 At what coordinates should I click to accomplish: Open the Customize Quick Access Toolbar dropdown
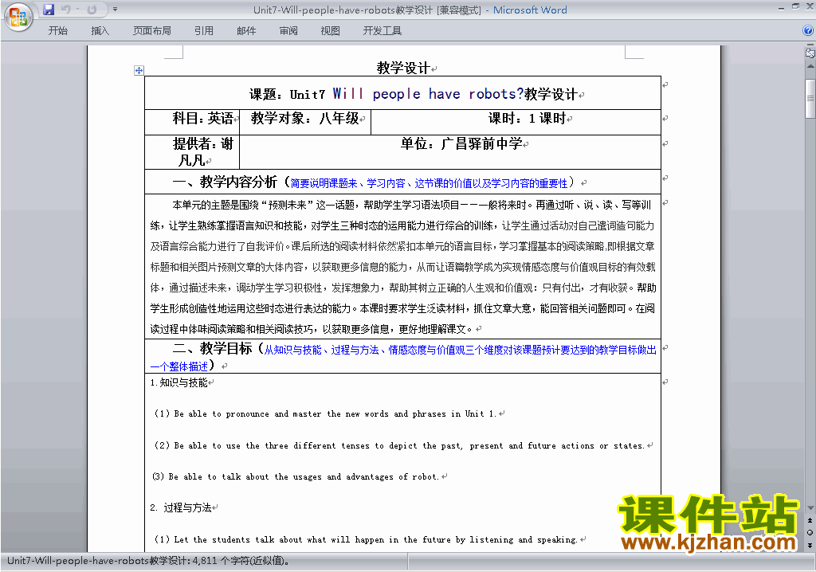point(115,10)
